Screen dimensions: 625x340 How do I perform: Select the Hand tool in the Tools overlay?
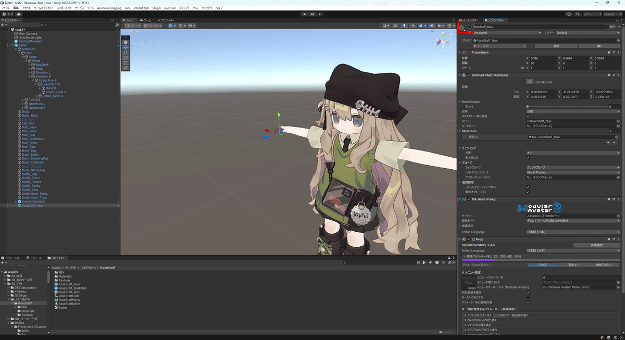[x=125, y=42]
